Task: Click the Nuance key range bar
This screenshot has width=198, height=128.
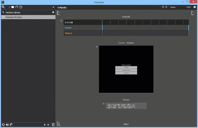Action: [145, 33]
